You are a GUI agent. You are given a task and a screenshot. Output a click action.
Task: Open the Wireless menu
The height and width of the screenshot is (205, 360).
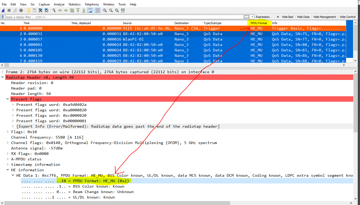click(x=109, y=4)
